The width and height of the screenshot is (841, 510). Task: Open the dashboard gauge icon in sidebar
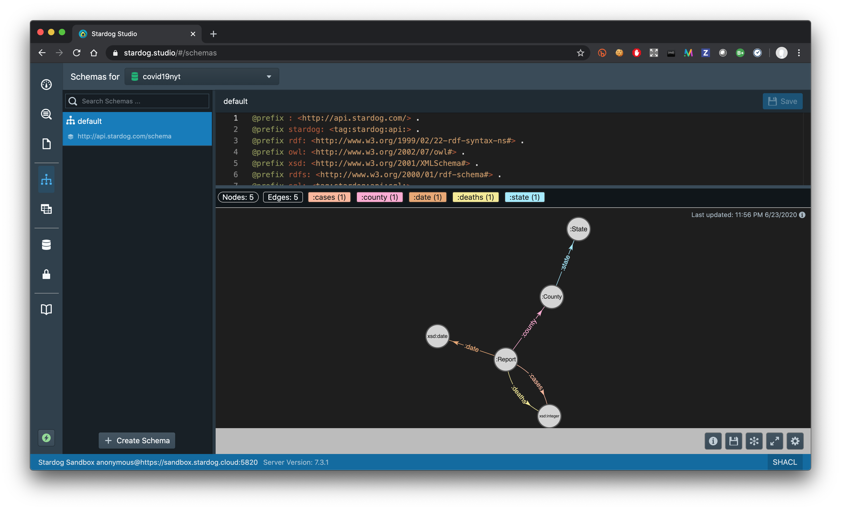point(46,84)
